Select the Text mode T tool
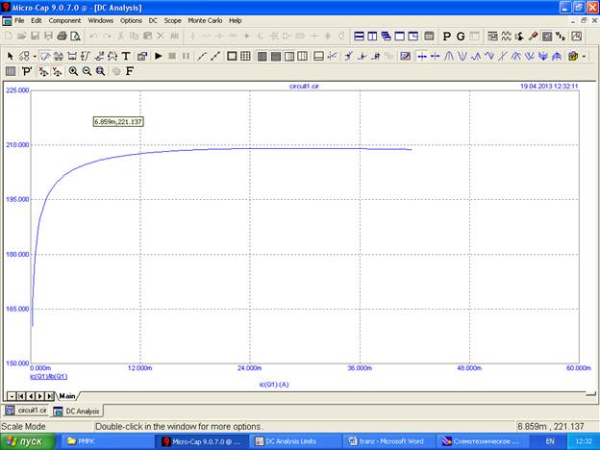The height and width of the screenshot is (450, 600). click(126, 56)
